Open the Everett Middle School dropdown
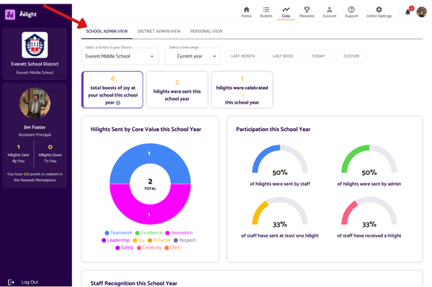The height and width of the screenshot is (287, 432). [120, 56]
